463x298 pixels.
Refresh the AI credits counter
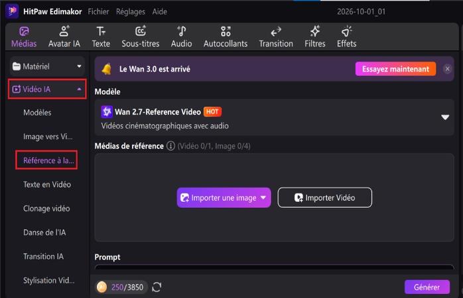[157, 287]
